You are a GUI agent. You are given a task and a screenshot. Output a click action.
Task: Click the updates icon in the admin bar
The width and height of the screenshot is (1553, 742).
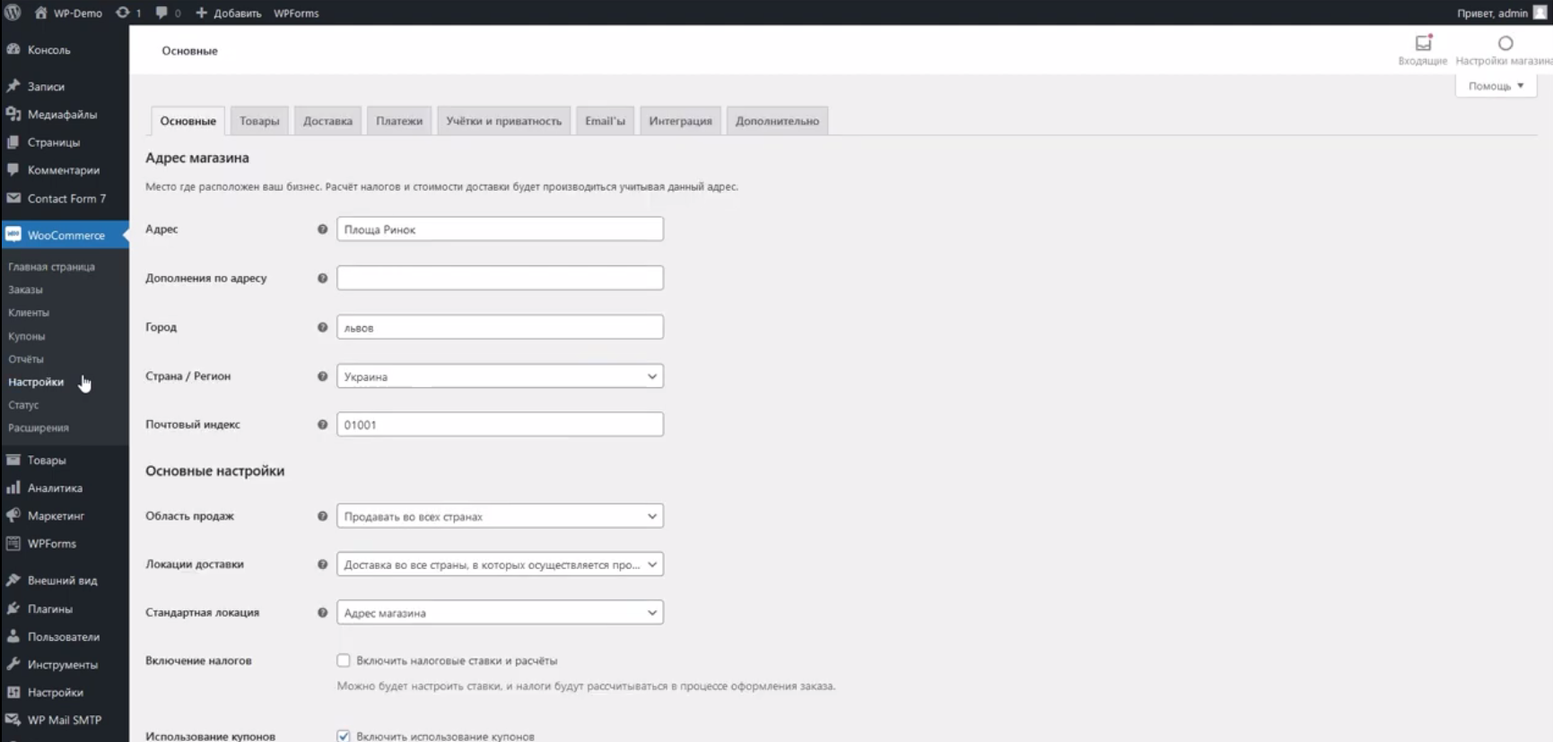click(123, 13)
